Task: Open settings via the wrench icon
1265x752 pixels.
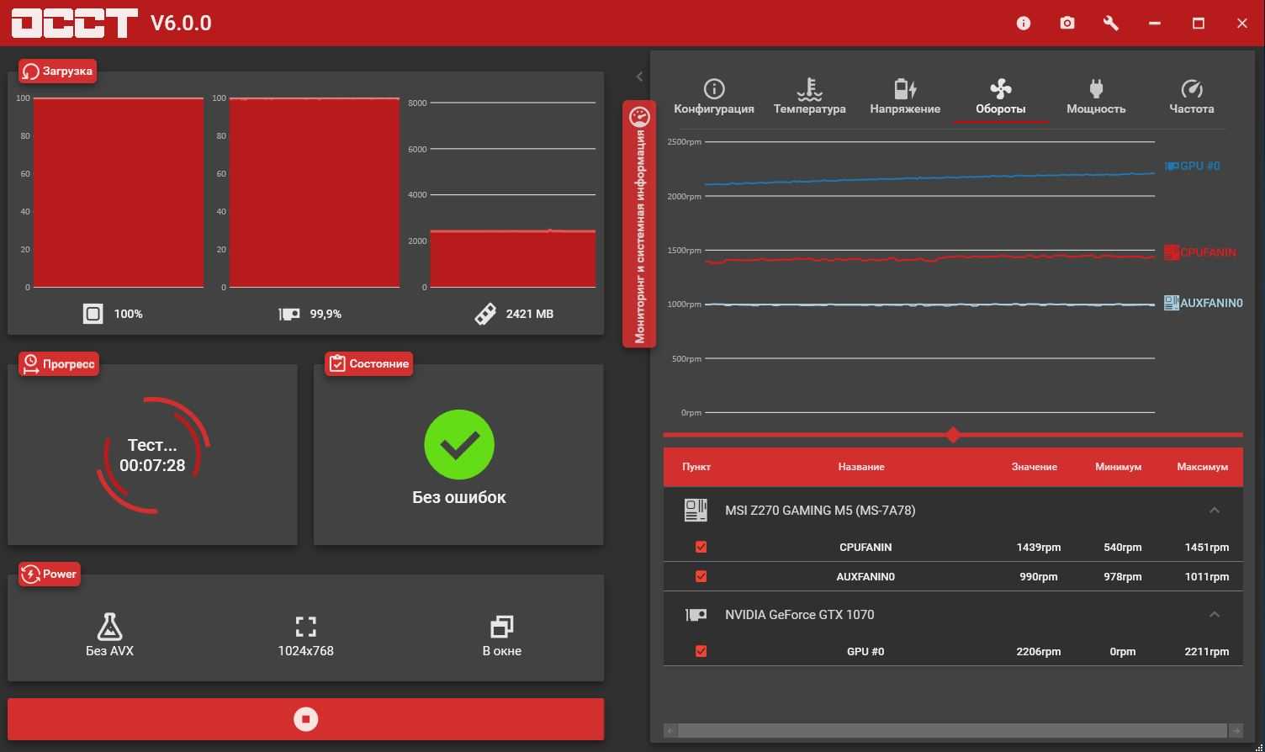Action: [x=1111, y=24]
